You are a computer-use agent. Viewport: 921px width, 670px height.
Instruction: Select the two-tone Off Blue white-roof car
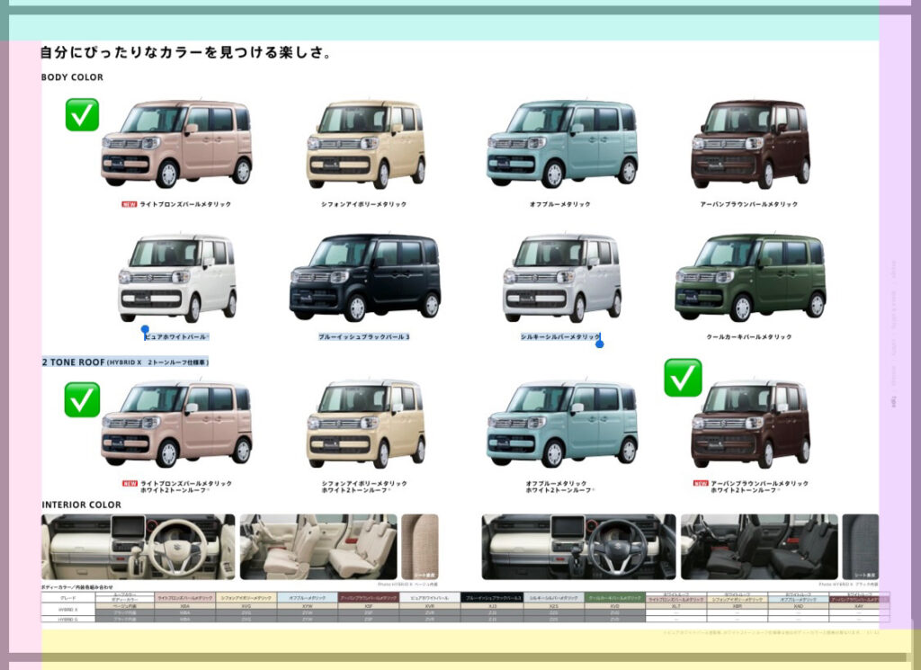562,424
